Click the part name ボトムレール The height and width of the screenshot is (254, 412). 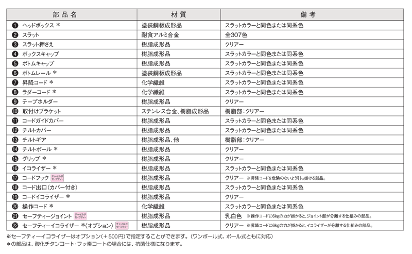tap(37, 73)
